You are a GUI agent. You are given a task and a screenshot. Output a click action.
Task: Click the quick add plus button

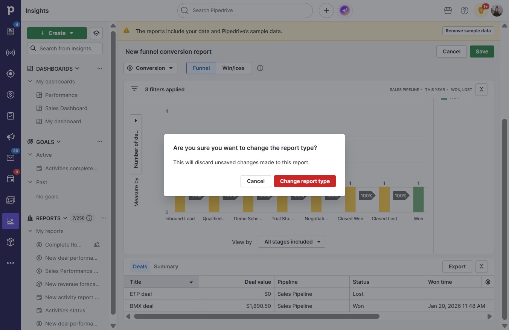tap(326, 11)
